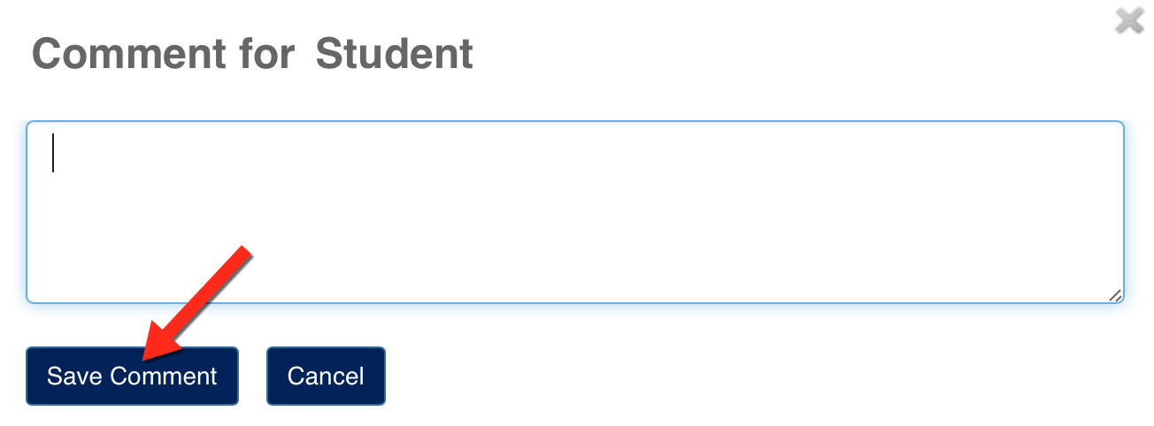The height and width of the screenshot is (426, 1154).
Task: Click the 'Save' word on the button
Action: [x=74, y=376]
